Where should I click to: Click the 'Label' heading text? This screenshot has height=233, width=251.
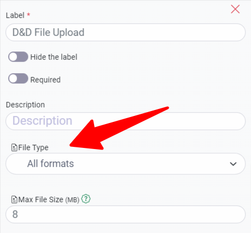15,15
